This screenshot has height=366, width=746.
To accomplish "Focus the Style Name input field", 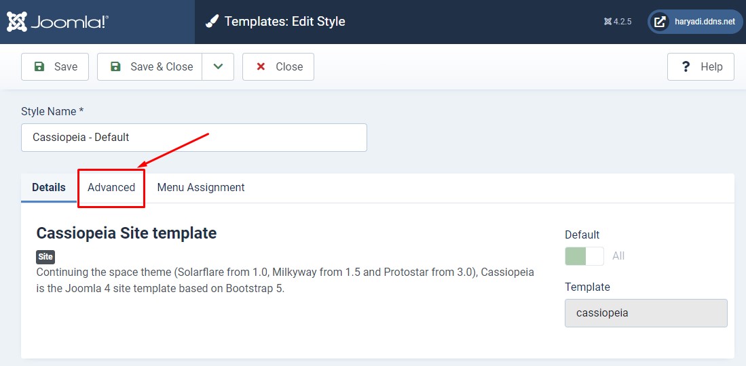I will pos(194,138).
